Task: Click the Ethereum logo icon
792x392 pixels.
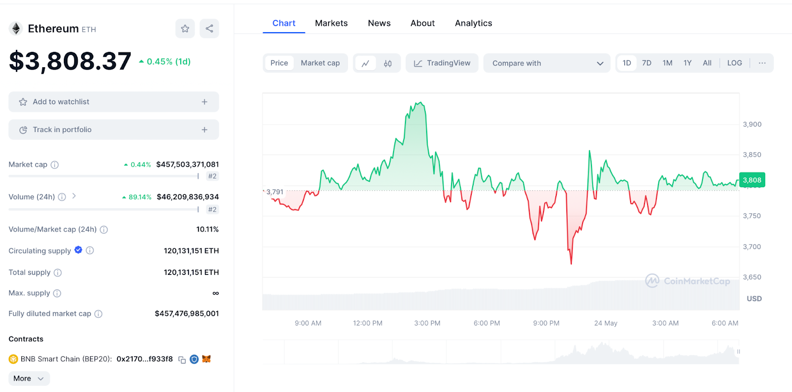Action: 16,29
